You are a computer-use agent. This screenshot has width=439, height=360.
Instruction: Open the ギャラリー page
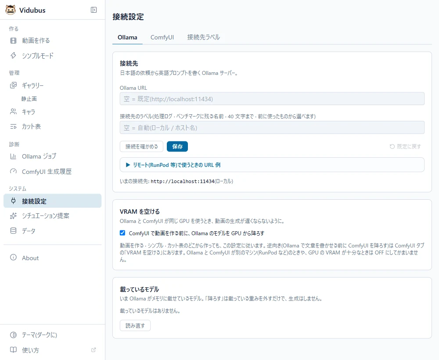tap(52, 85)
